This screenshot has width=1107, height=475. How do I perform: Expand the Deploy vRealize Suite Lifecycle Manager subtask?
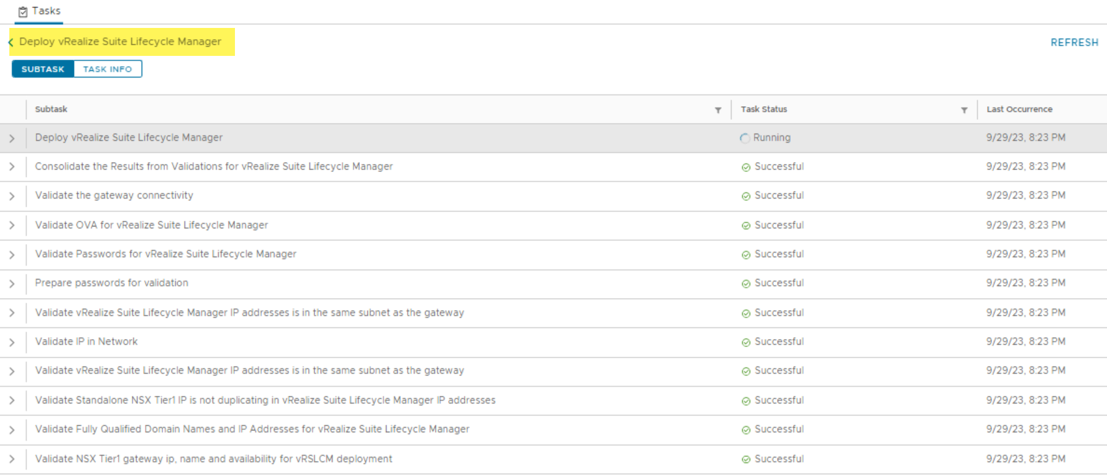click(12, 138)
